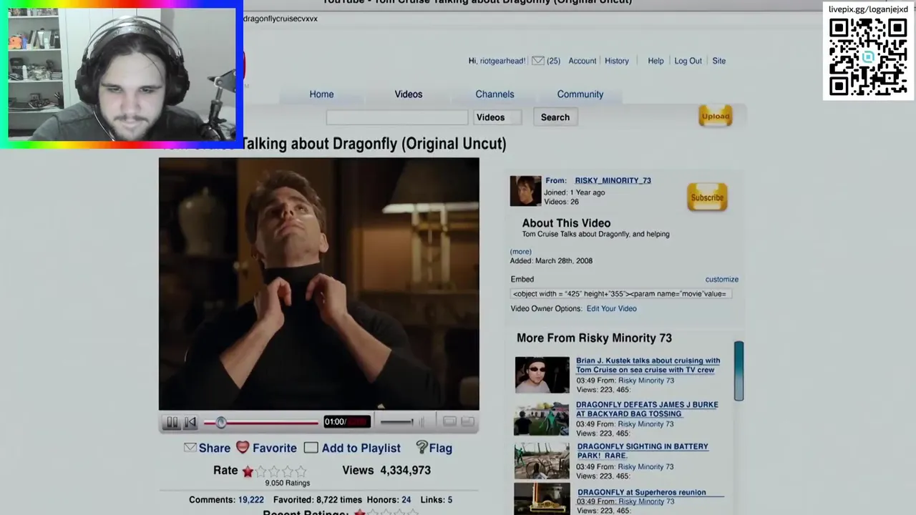Click the Share envelope icon
This screenshot has width=916, height=515.
[x=190, y=448]
